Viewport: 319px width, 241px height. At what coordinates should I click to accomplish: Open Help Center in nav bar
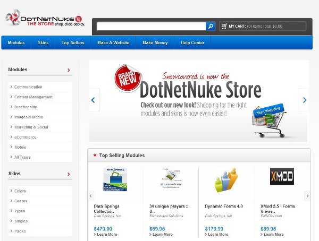point(192,42)
